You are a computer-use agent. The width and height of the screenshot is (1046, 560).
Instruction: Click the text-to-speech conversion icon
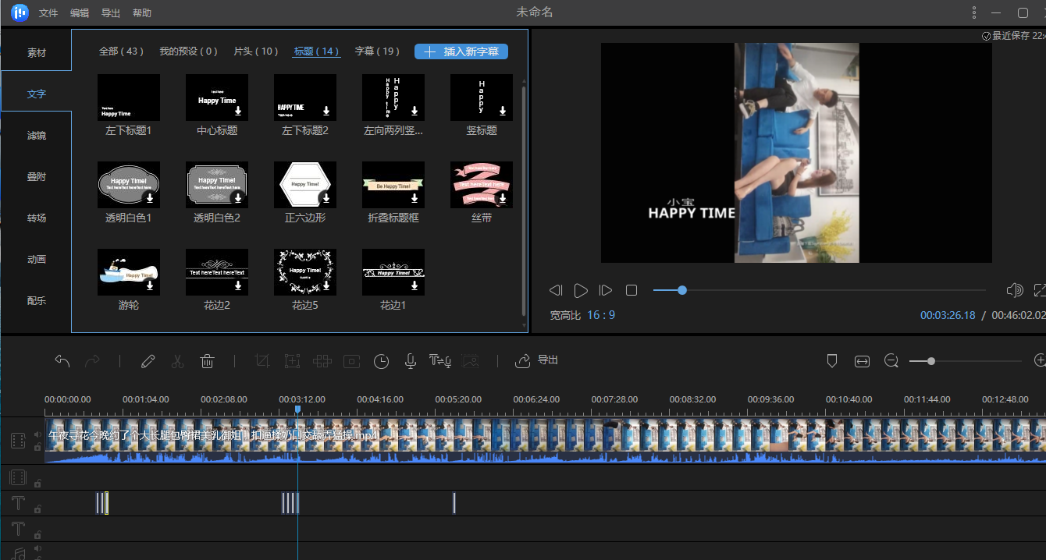(x=439, y=360)
